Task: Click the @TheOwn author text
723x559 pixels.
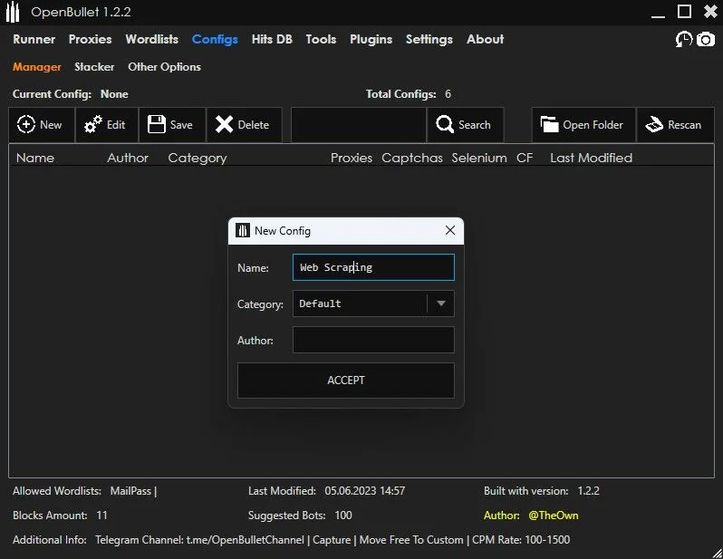Action: pyautogui.click(x=554, y=516)
